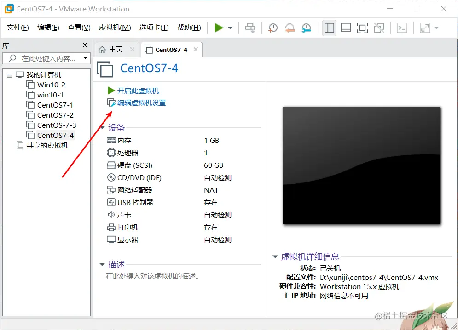
Task: Select CentOS7-1 in the library
Action: (55, 105)
